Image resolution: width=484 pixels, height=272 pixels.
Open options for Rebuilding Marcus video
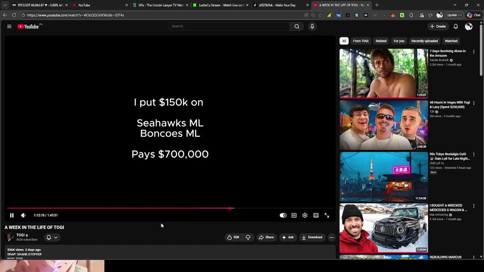474,257
